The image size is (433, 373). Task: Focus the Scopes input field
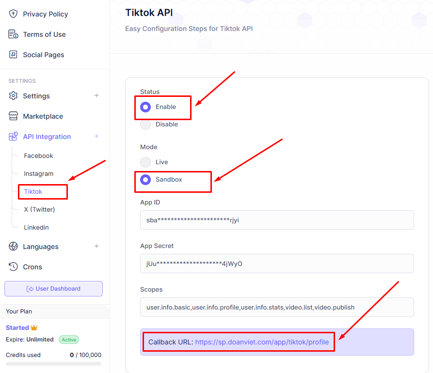tap(277, 307)
